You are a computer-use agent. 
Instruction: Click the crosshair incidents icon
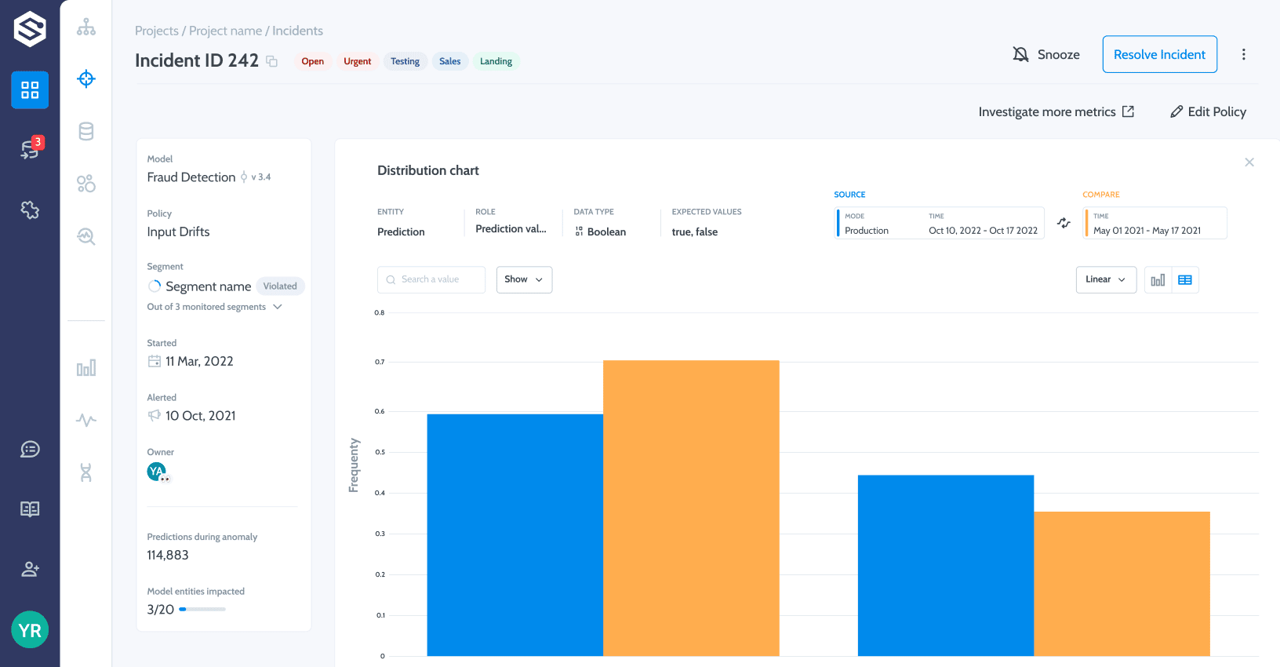86,78
